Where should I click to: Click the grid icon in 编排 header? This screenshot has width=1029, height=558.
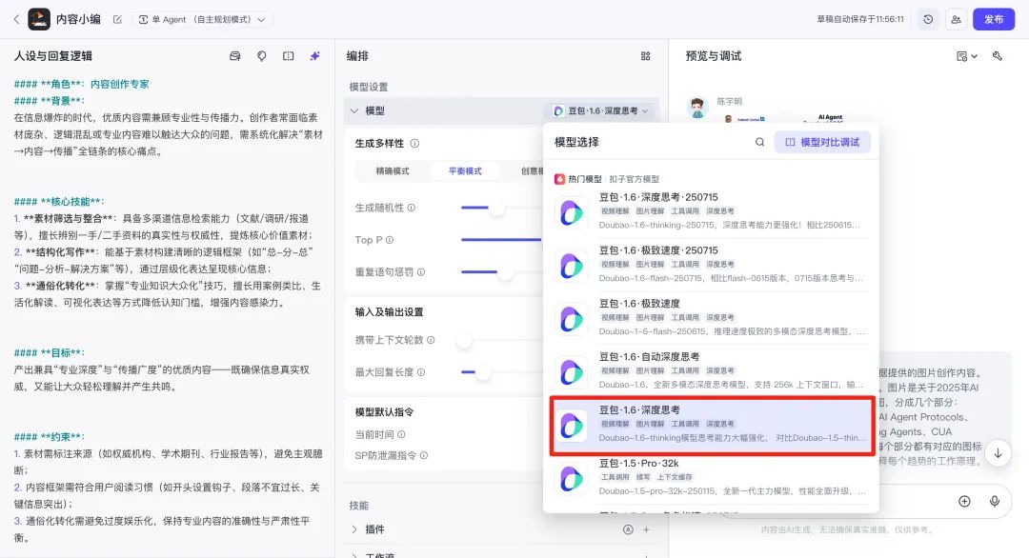pos(646,56)
